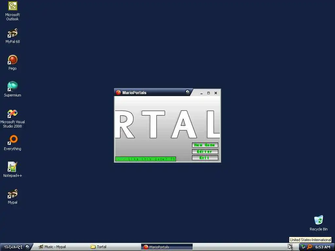Screen dimensions: 335x251
Task: Click the green tray icon left of the orange one
Action: coord(303,247)
